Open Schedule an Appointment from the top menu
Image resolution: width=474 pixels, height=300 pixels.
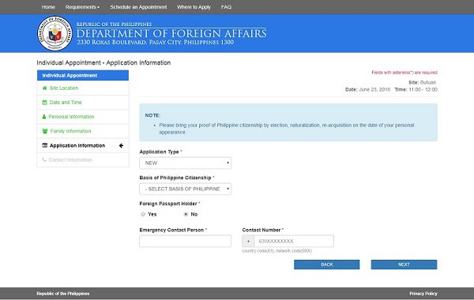pos(138,7)
